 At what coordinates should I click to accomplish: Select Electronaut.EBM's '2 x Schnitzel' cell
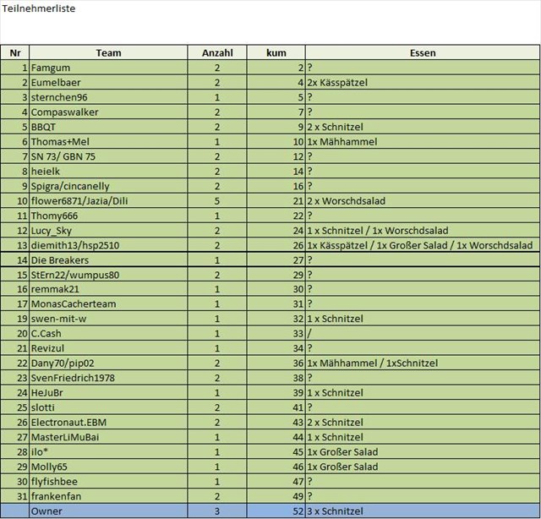(423, 423)
